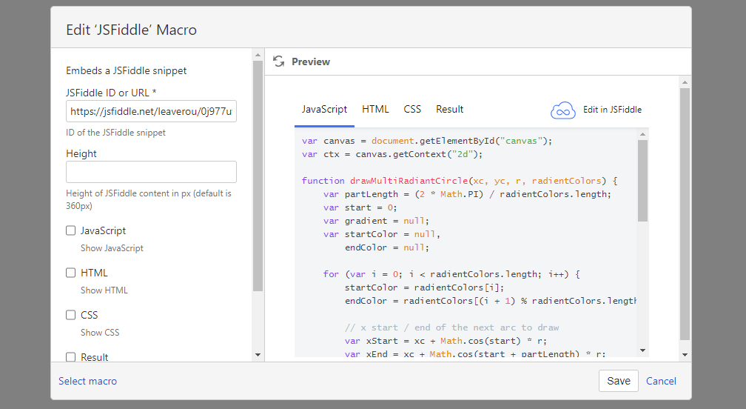Click 'Height of JSFiddle content in px' hint
Screen dimensions: 746x409
(149, 199)
